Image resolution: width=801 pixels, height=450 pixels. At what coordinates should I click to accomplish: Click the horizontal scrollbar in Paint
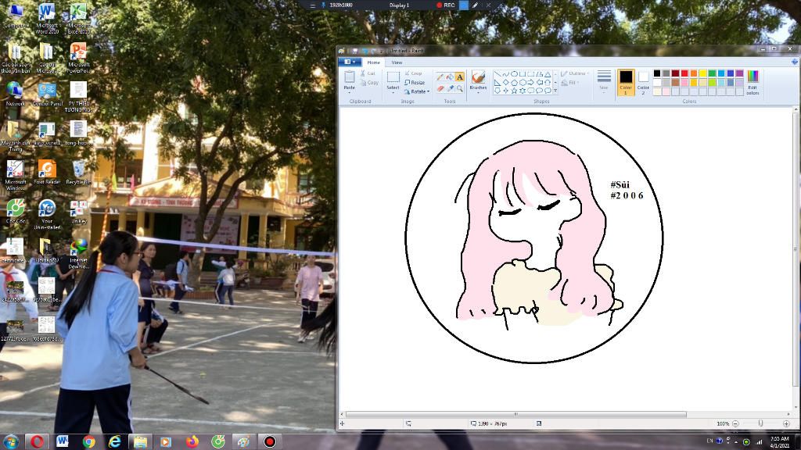(516, 414)
